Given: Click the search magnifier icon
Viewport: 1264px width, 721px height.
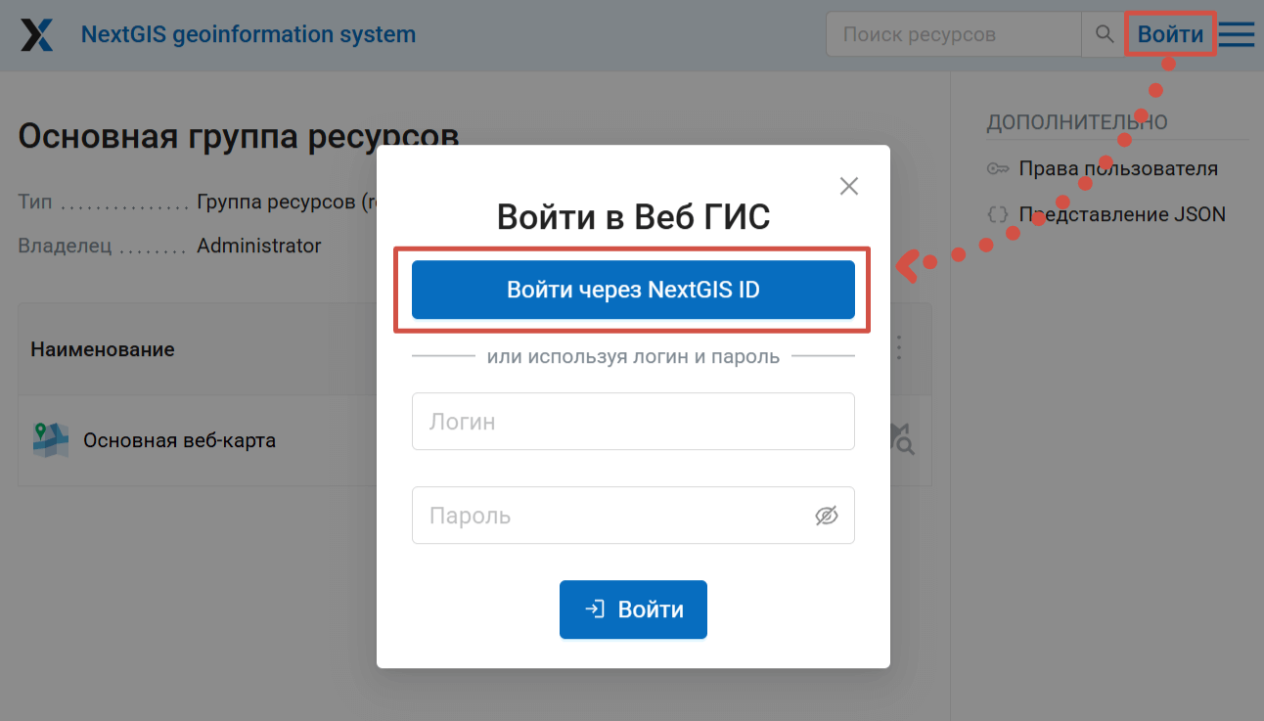Looking at the screenshot, I should [1105, 35].
